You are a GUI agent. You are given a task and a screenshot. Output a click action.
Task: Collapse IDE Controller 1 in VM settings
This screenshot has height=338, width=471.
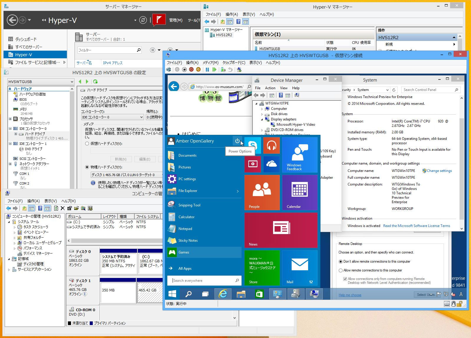(10, 144)
